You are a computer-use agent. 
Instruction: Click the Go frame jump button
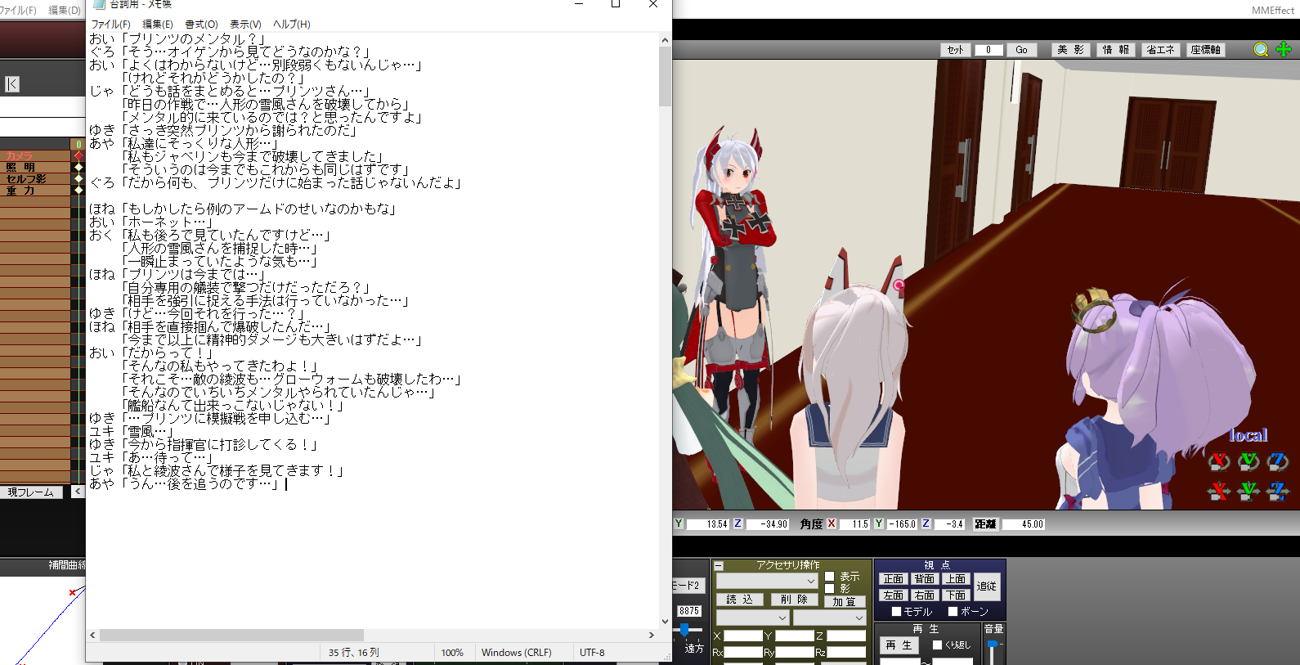[x=1021, y=50]
